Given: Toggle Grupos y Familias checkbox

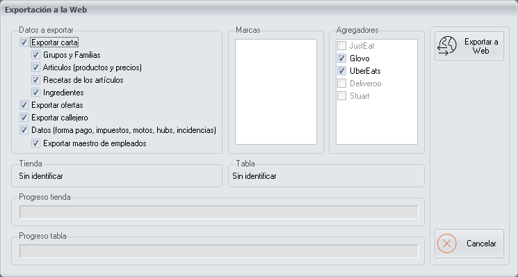Looking at the screenshot, I should pos(35,55).
